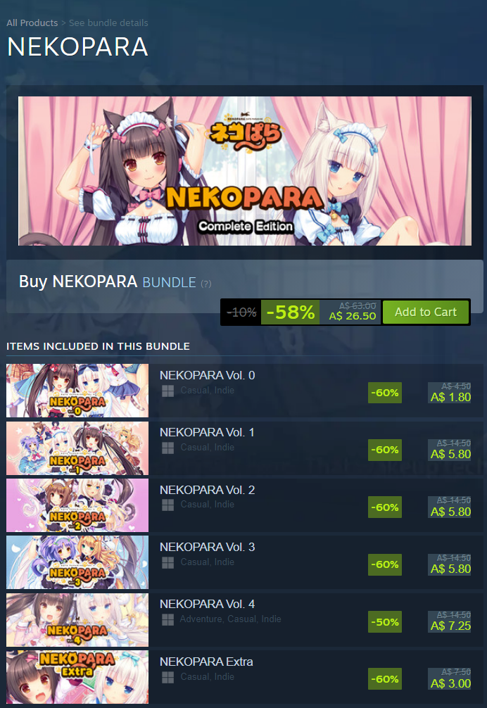Click the Windows platform icon for NEKOPARA Vol. 1
Image resolution: width=487 pixels, height=708 pixels.
click(x=168, y=448)
